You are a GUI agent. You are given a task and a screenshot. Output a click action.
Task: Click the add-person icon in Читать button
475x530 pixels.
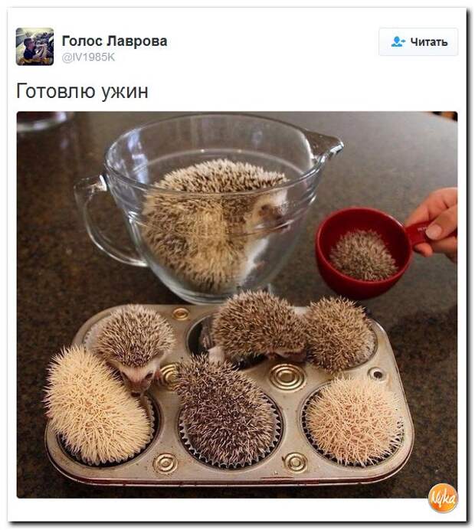pos(398,42)
